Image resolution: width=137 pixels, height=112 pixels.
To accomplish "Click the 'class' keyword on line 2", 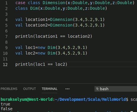I will pos(22,8).
